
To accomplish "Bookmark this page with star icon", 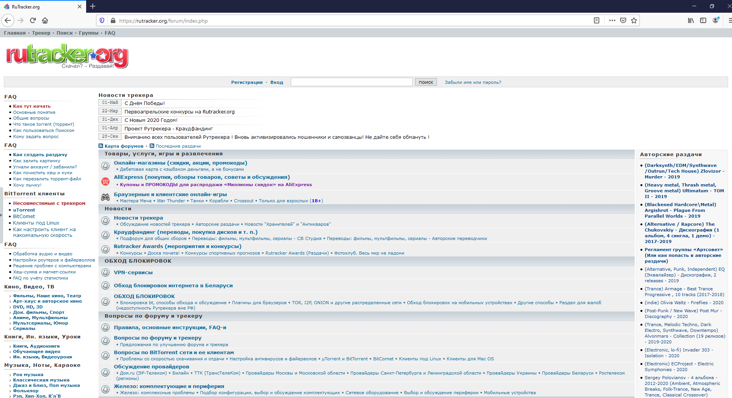I will click(634, 20).
